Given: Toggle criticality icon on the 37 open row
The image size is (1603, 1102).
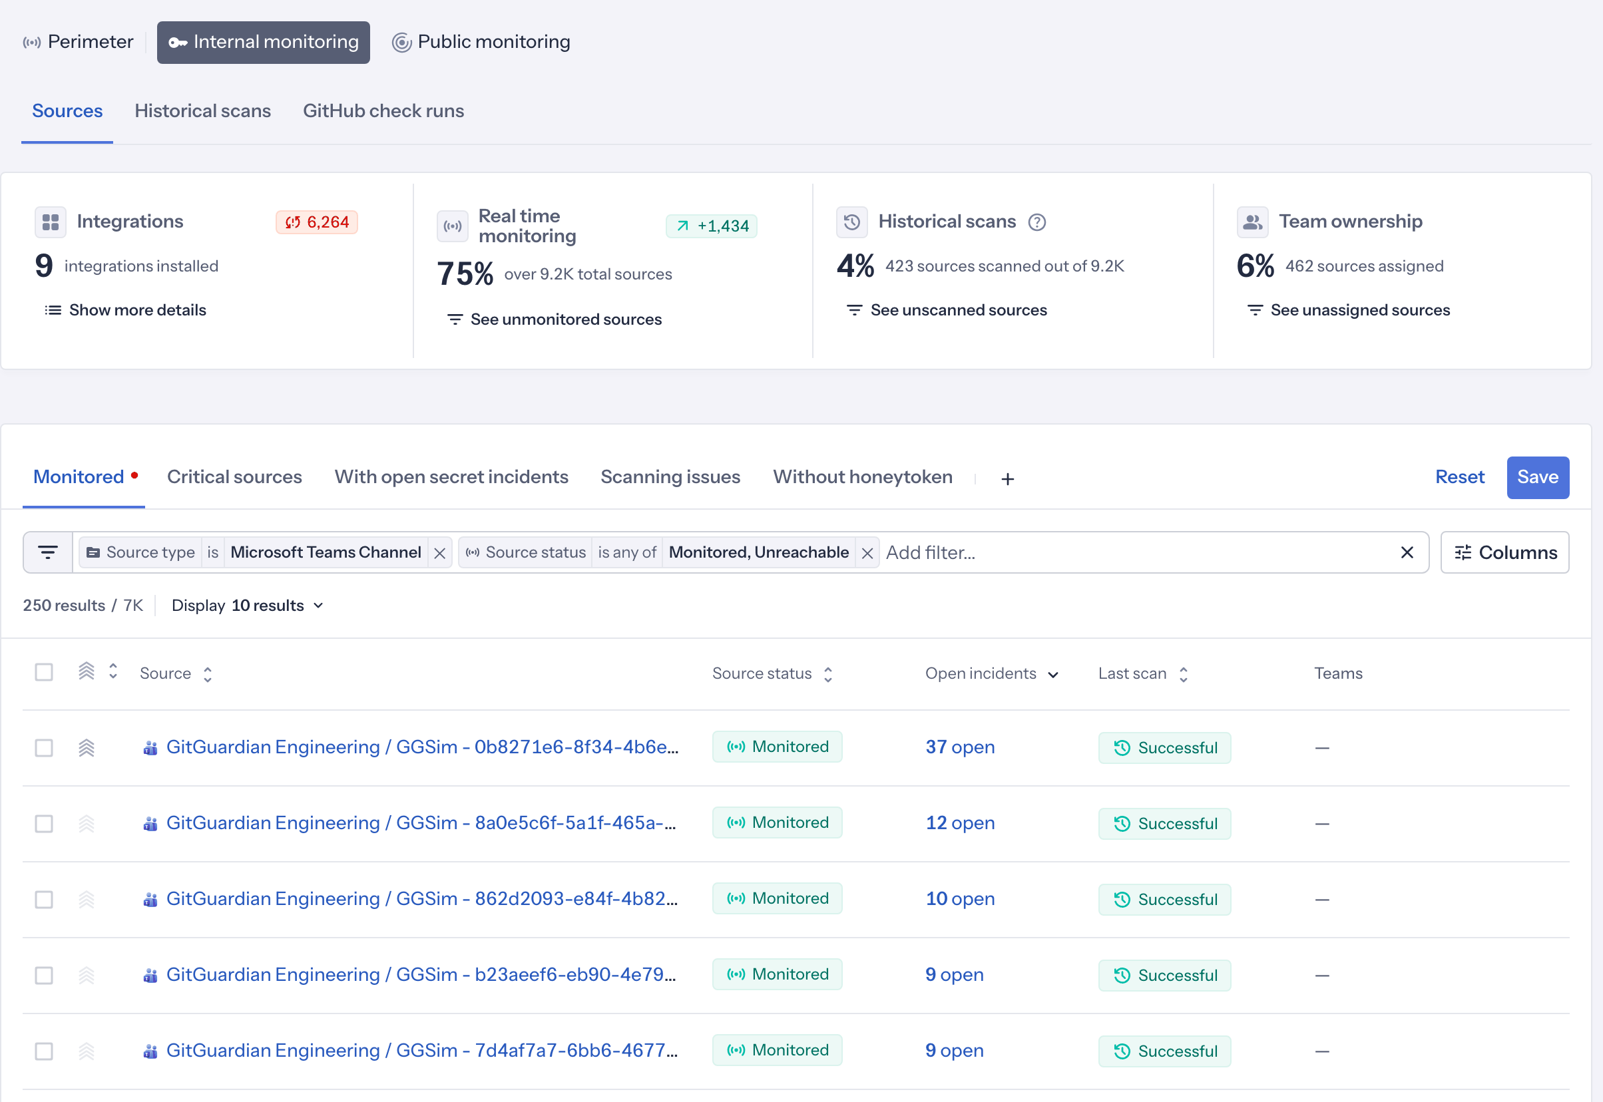Looking at the screenshot, I should pyautogui.click(x=87, y=748).
